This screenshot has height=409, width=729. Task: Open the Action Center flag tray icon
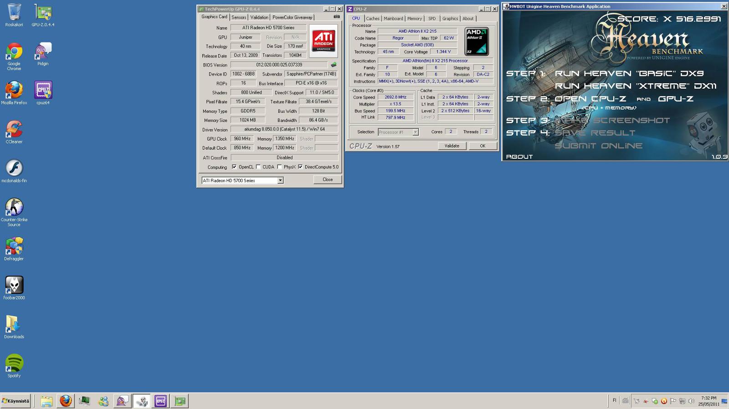tap(673, 401)
